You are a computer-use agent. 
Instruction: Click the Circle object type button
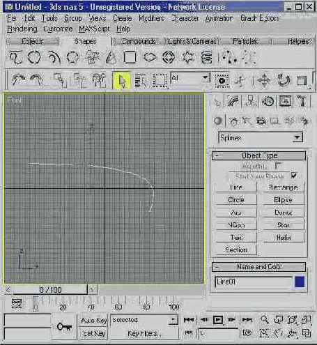tap(236, 199)
